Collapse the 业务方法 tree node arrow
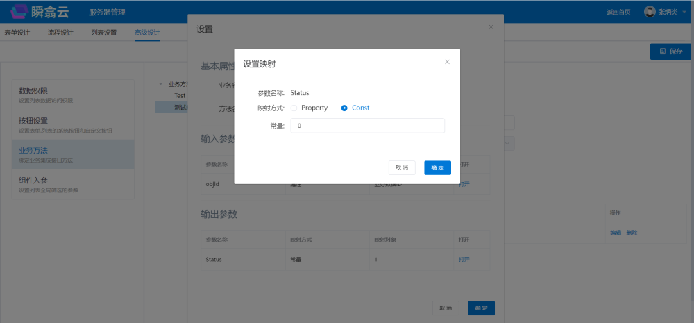Screen dimensions: 694x323 click(161, 84)
